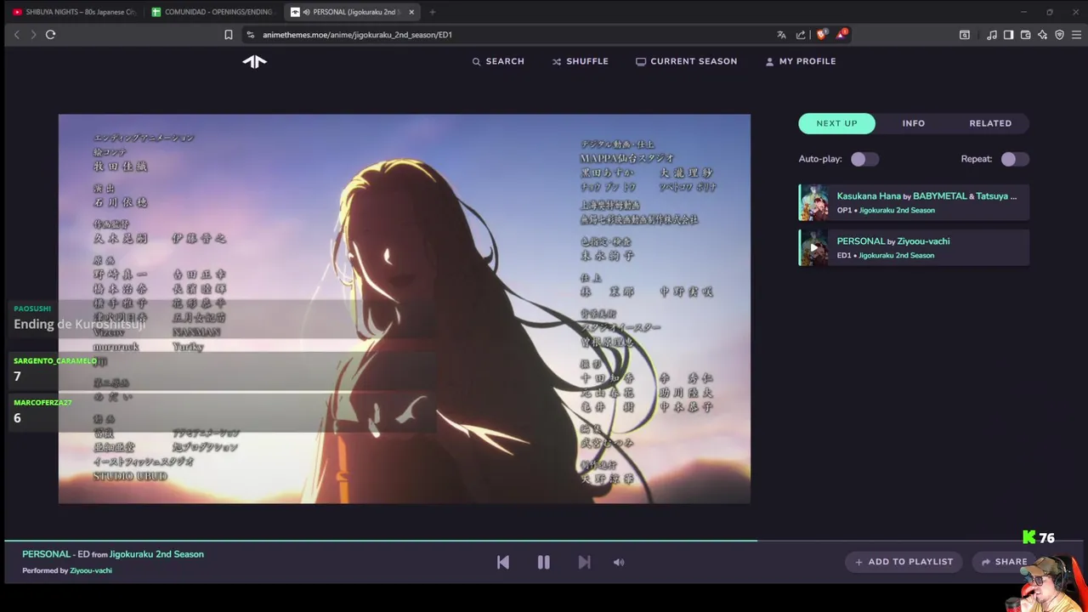Pause the playing video

click(543, 562)
